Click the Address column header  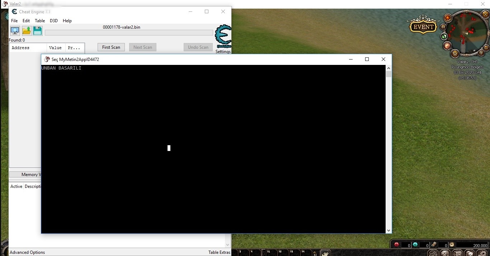28,48
